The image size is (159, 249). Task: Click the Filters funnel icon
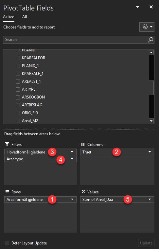(7, 144)
